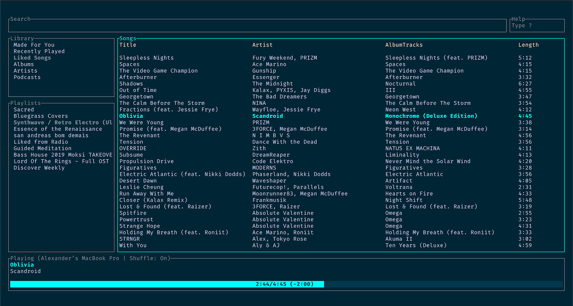Click artist Scandroid in the Songs table
573x306 pixels.
[x=268, y=116]
